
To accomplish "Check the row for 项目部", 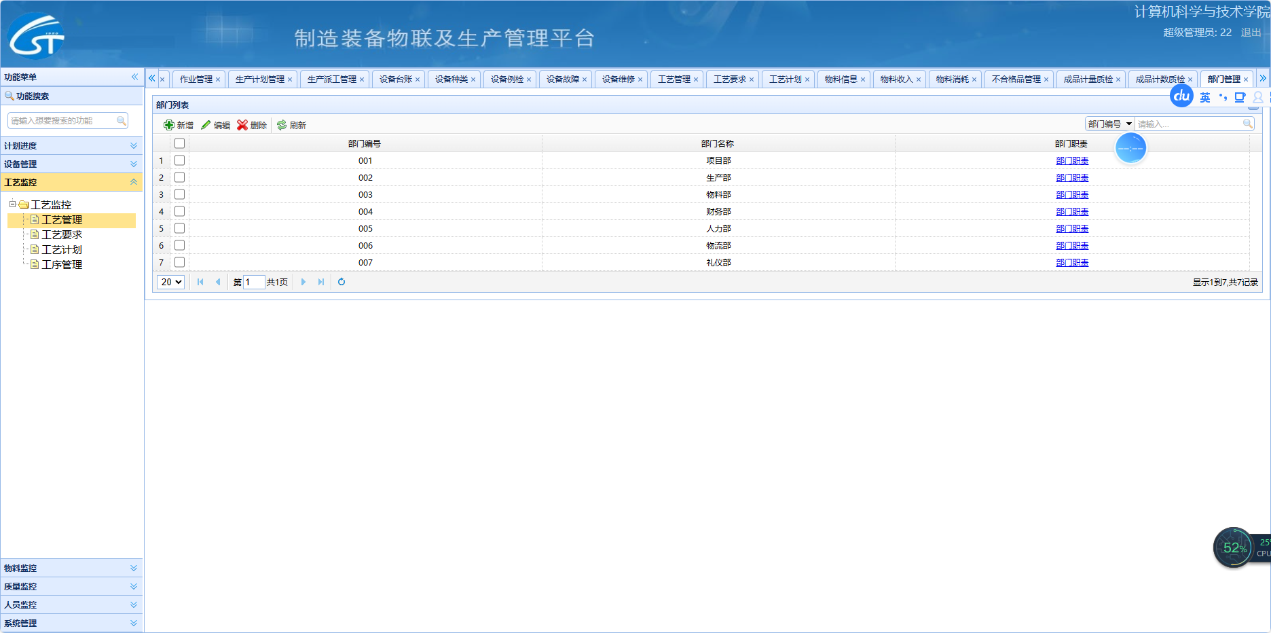I will [x=179, y=160].
